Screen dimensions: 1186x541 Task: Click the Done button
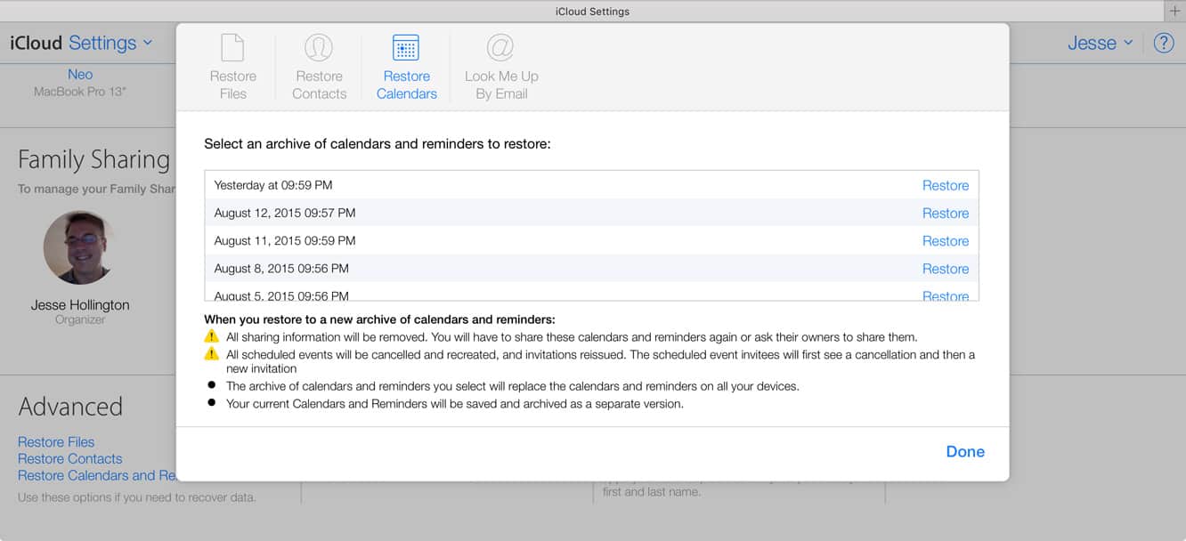tap(965, 451)
